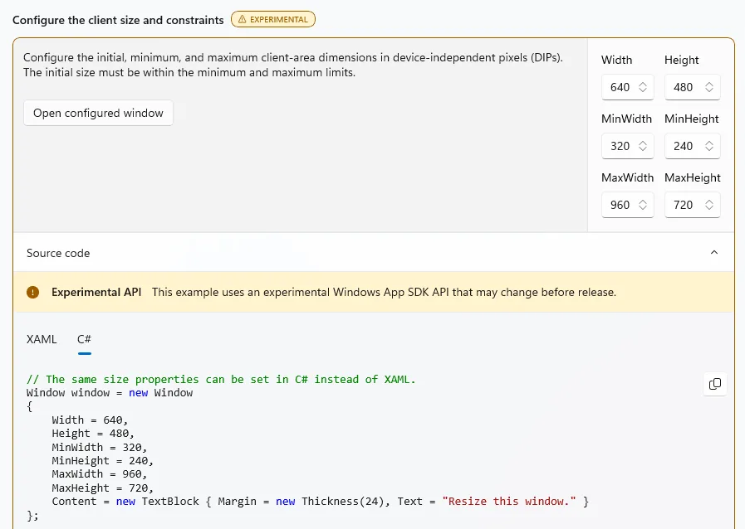Image resolution: width=745 pixels, height=529 pixels.
Task: Focus the MinWidth field showing 320
Action: coord(628,146)
